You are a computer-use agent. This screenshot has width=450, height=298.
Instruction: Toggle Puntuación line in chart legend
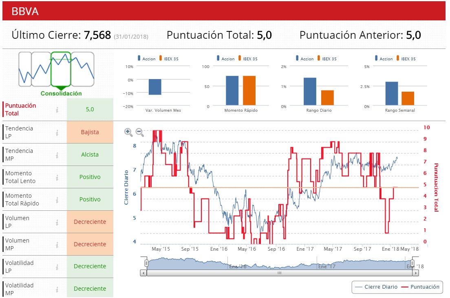click(x=420, y=287)
